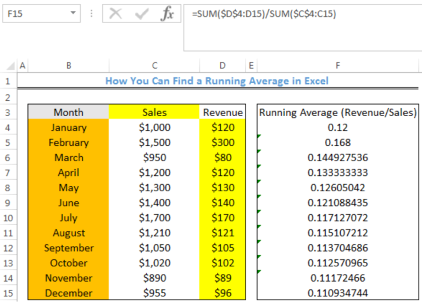Click the Cancel (X) formula bar icon

tap(115, 14)
